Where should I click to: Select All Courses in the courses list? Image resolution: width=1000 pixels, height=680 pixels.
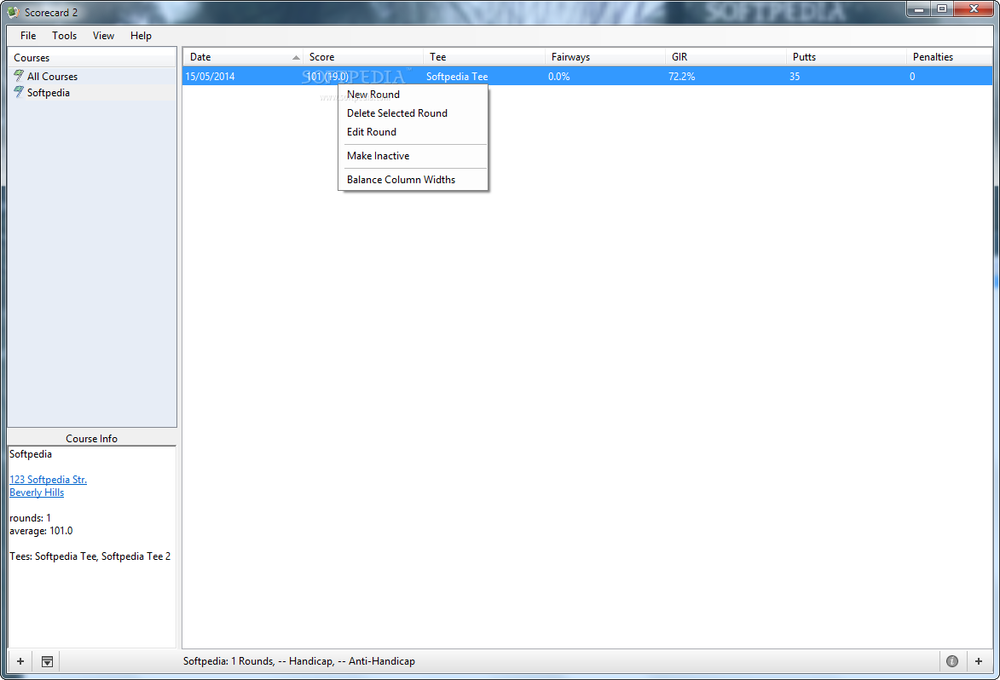pos(92,76)
